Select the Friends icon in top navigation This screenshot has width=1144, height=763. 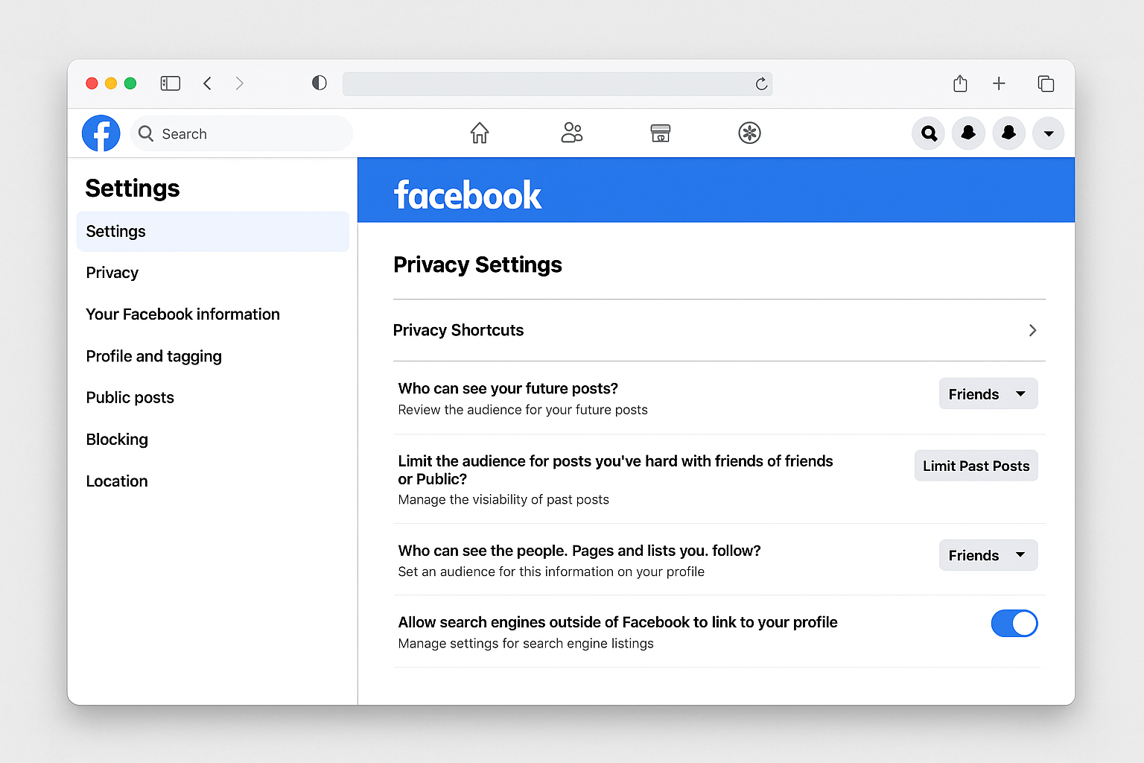(571, 133)
